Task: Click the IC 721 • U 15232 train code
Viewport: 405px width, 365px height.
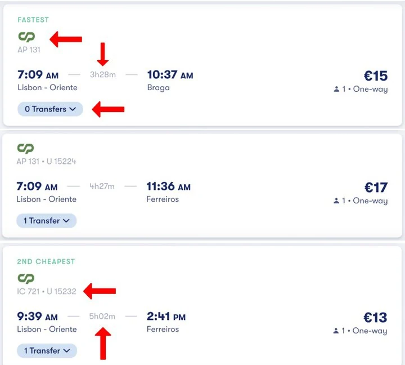Action: pos(47,291)
